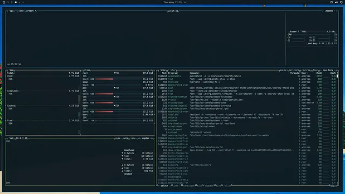This screenshot has width=345, height=194.
Task: Click the rightmost monitor icon in tray
Action: pyautogui.click(x=341, y=2)
